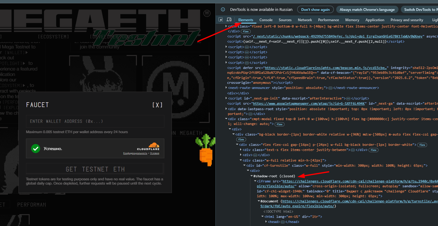Viewport: 438px width, 226px height.
Task: Click the Cloudflare logo in the captcha widget
Action: point(148,146)
